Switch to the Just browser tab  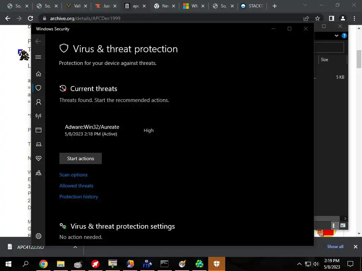click(105, 6)
